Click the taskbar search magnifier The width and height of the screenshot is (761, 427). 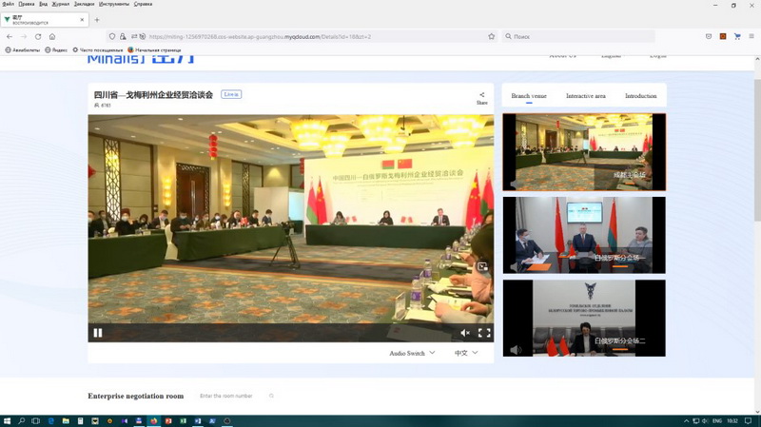[21, 420]
